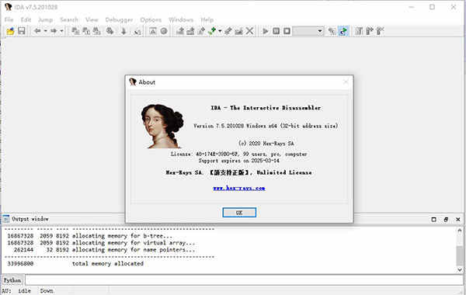Float the Output window panel

446,219
